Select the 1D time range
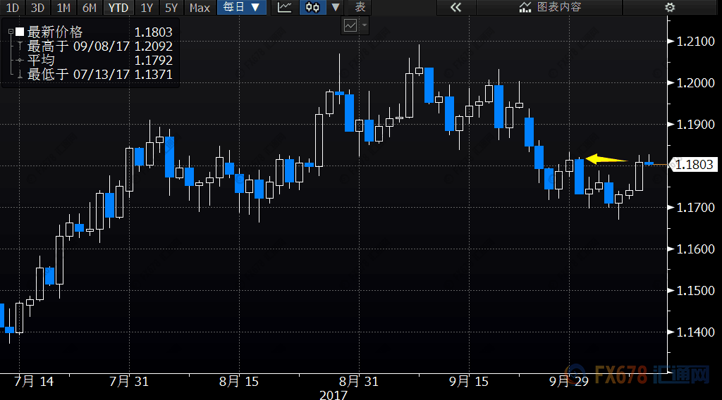 [13, 7]
